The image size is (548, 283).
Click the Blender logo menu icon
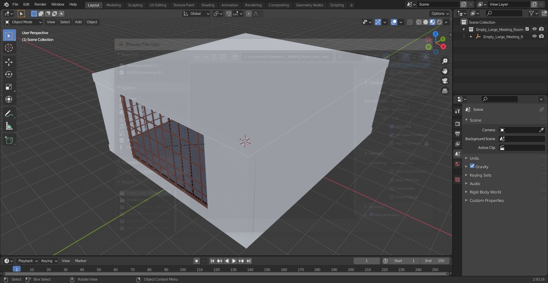click(6, 4)
